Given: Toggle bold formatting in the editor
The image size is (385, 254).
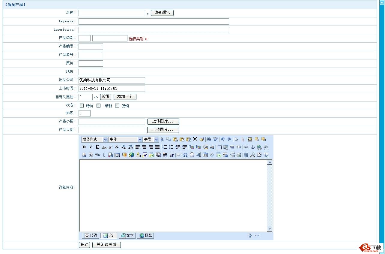Looking at the screenshot, I should pos(84,147).
